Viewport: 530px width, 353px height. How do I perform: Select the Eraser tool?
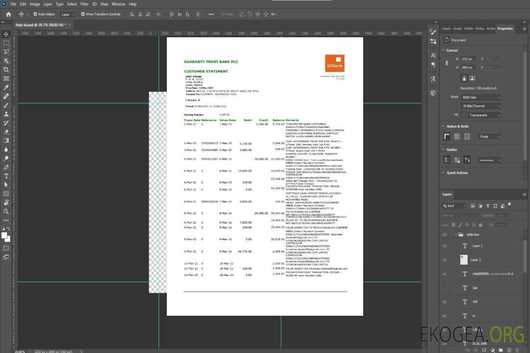click(6, 132)
